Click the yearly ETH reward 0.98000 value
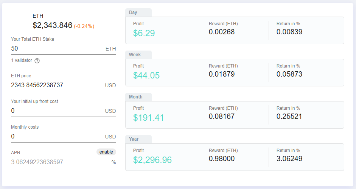The height and width of the screenshot is (189, 356). 222,159
